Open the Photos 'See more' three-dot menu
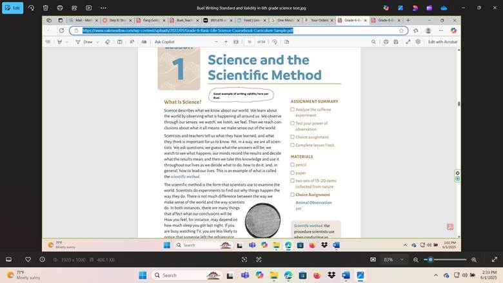Viewport: 503px width, 283px height. 104,8
